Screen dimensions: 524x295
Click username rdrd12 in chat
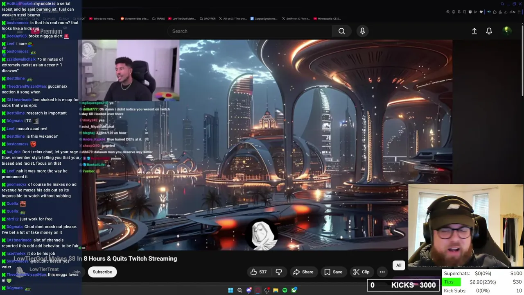pos(13,219)
